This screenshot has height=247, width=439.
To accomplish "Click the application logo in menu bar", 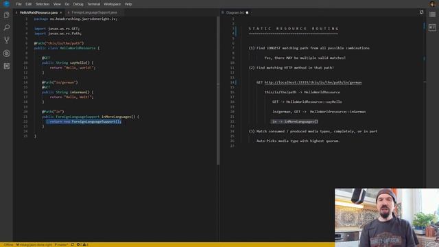I will [x=6, y=4].
